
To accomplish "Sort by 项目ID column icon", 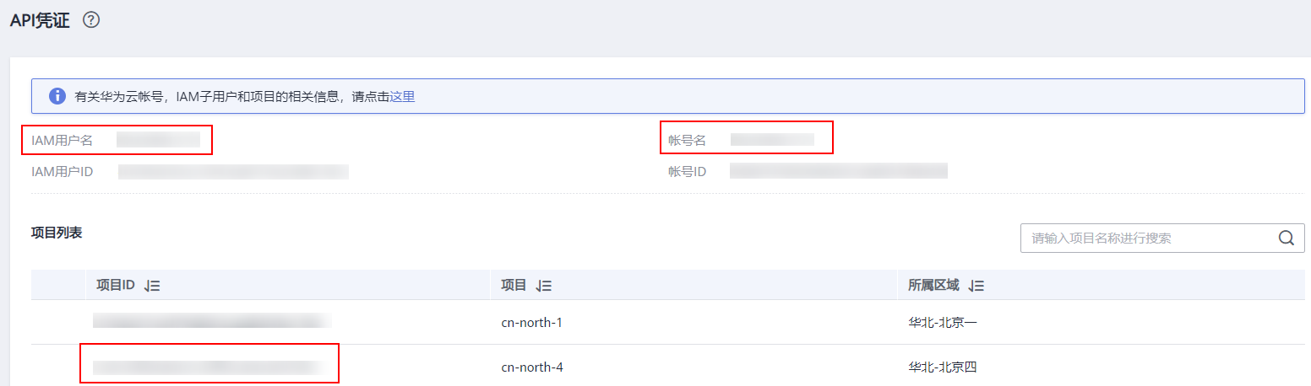I will point(152,286).
